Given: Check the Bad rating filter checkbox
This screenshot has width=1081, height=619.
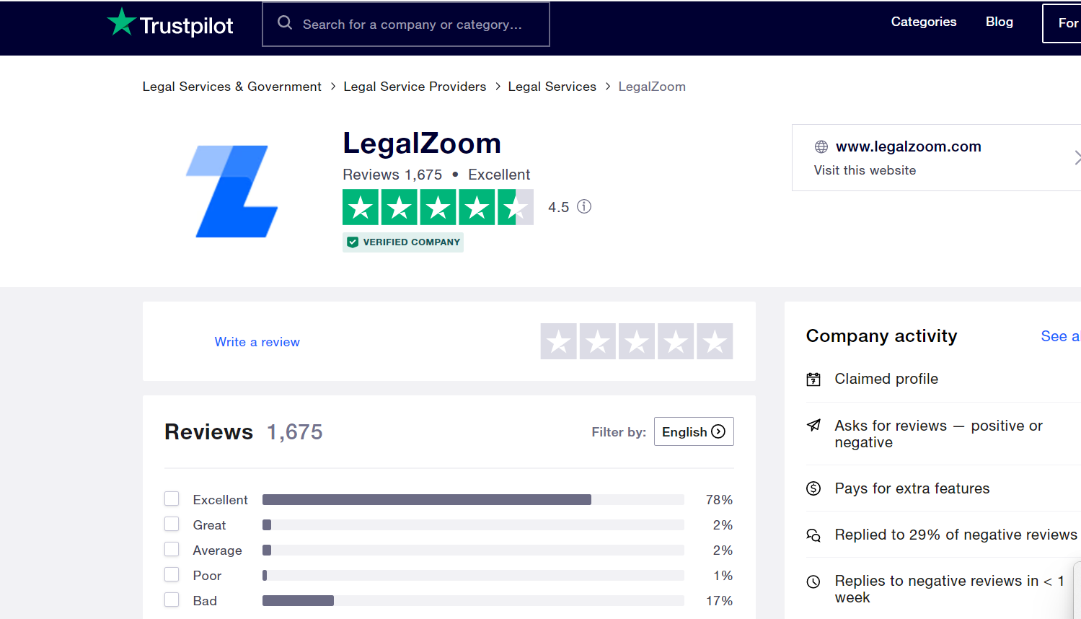Looking at the screenshot, I should click(172, 600).
